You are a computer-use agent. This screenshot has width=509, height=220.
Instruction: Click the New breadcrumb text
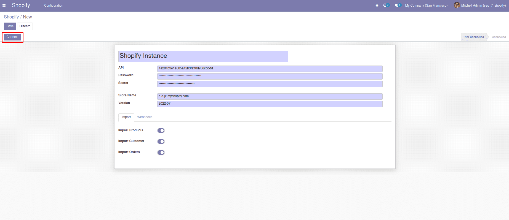(27, 17)
